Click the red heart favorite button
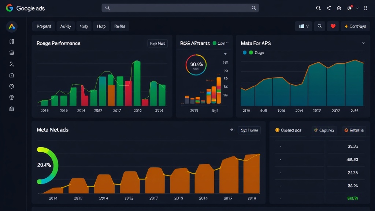This screenshot has height=211, width=375. 333,26
